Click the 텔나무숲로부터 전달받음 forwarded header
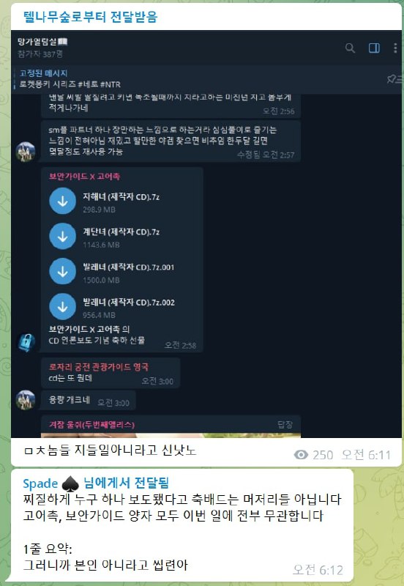The image size is (404, 586). click(90, 17)
